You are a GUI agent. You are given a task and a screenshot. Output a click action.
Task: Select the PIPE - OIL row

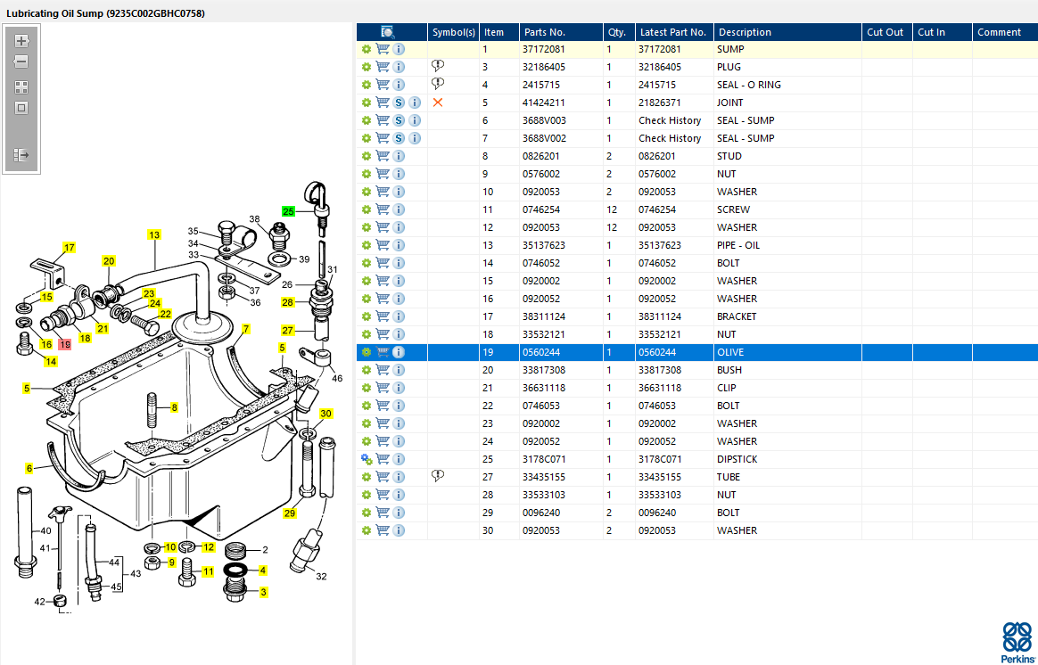click(x=737, y=245)
